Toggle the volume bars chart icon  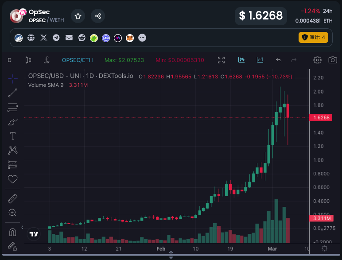[x=260, y=60]
